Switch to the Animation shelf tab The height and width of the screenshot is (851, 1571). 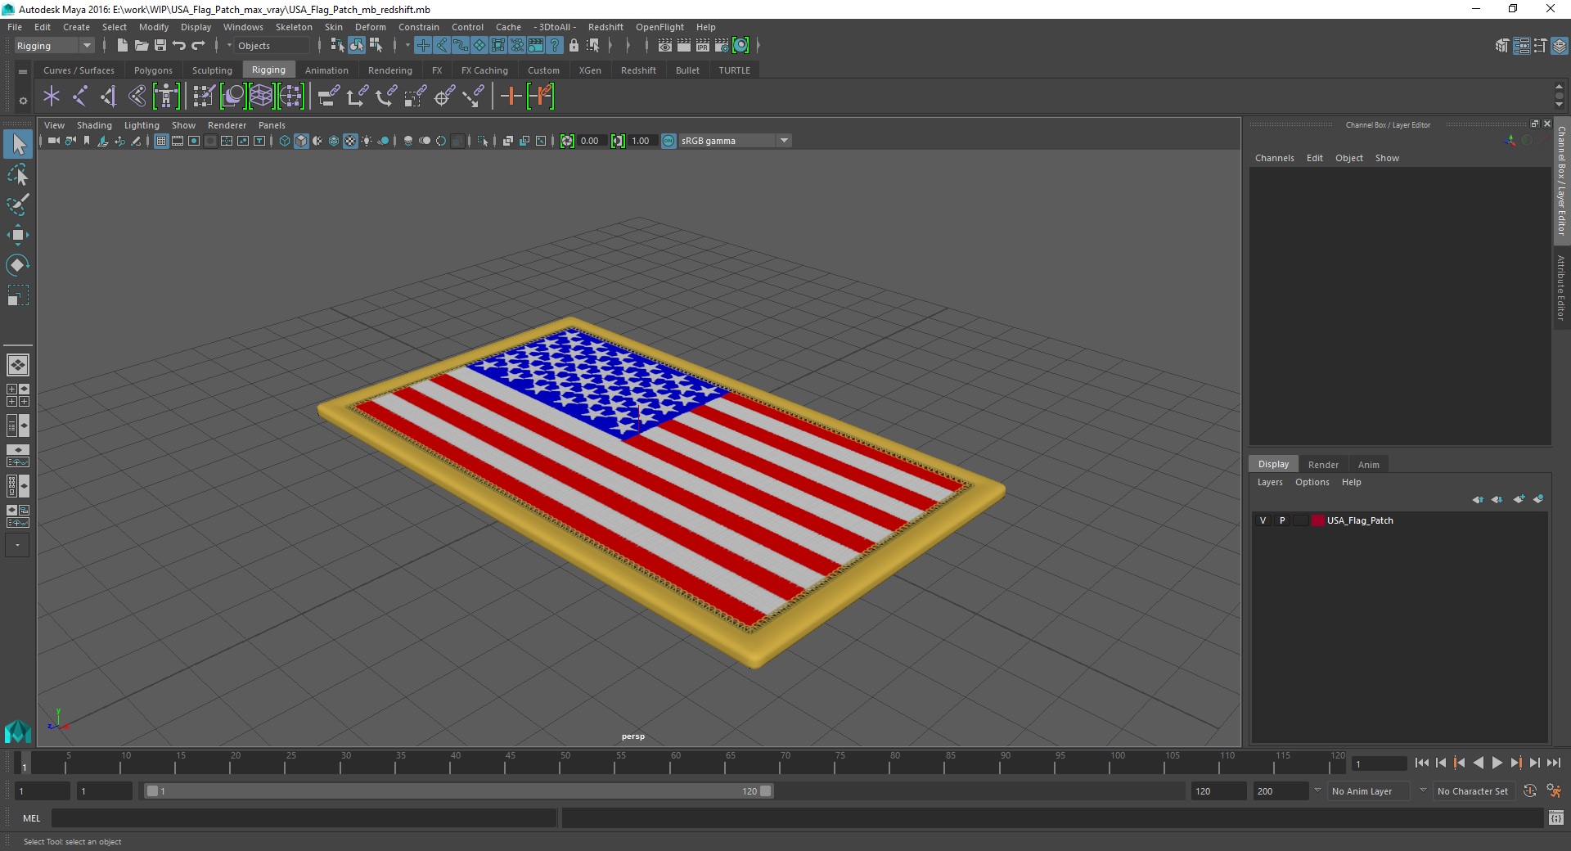click(326, 70)
